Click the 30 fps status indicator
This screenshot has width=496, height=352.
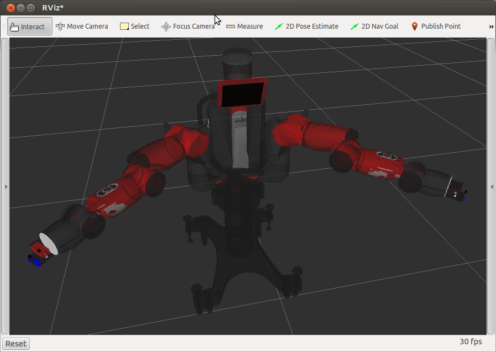tap(471, 342)
